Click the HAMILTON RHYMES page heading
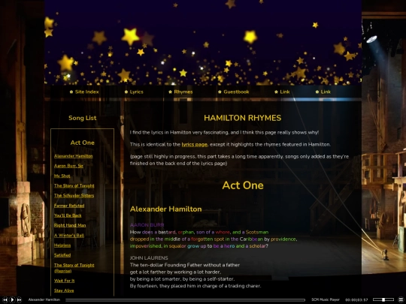 (x=242, y=118)
